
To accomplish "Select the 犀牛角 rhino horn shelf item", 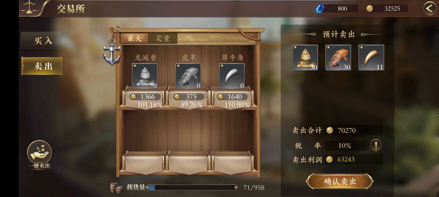I will click(232, 76).
